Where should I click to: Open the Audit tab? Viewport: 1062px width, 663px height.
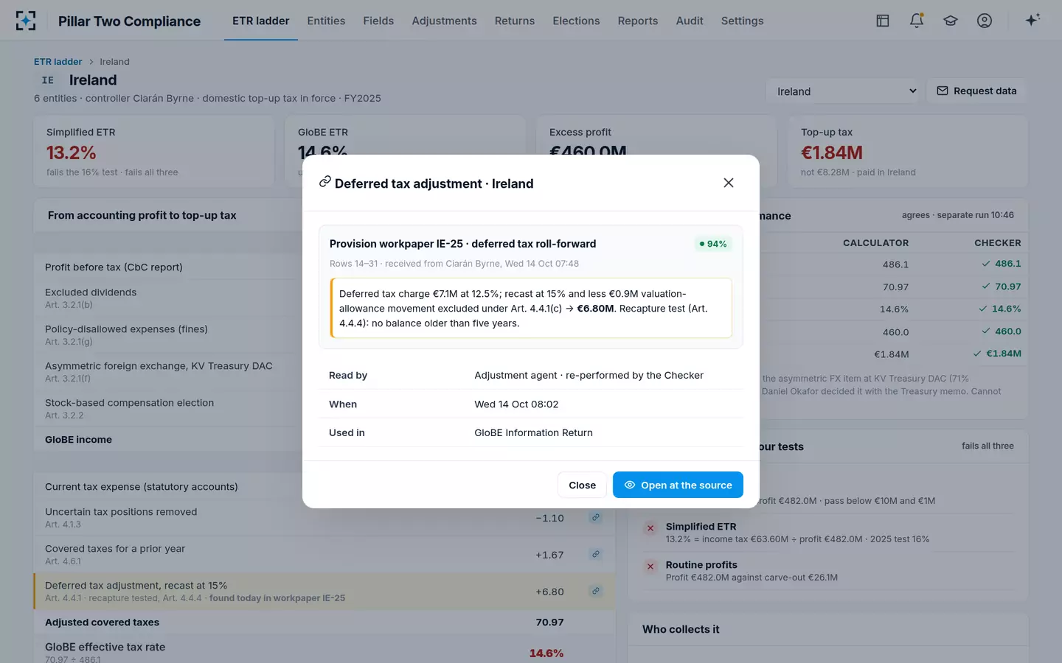coord(690,21)
